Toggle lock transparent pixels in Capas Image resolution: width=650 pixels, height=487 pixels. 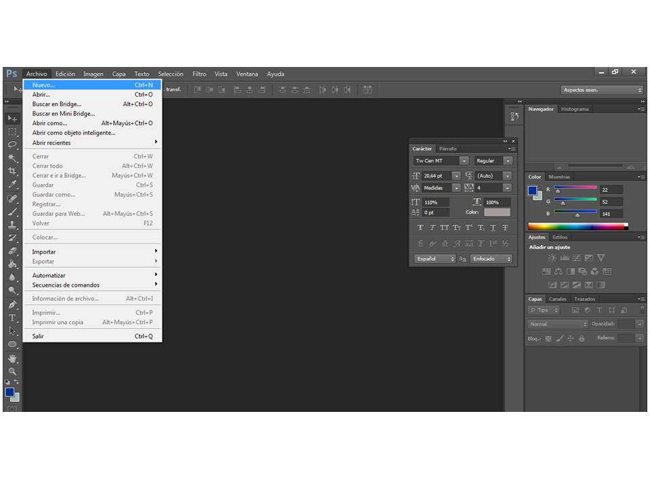click(548, 338)
